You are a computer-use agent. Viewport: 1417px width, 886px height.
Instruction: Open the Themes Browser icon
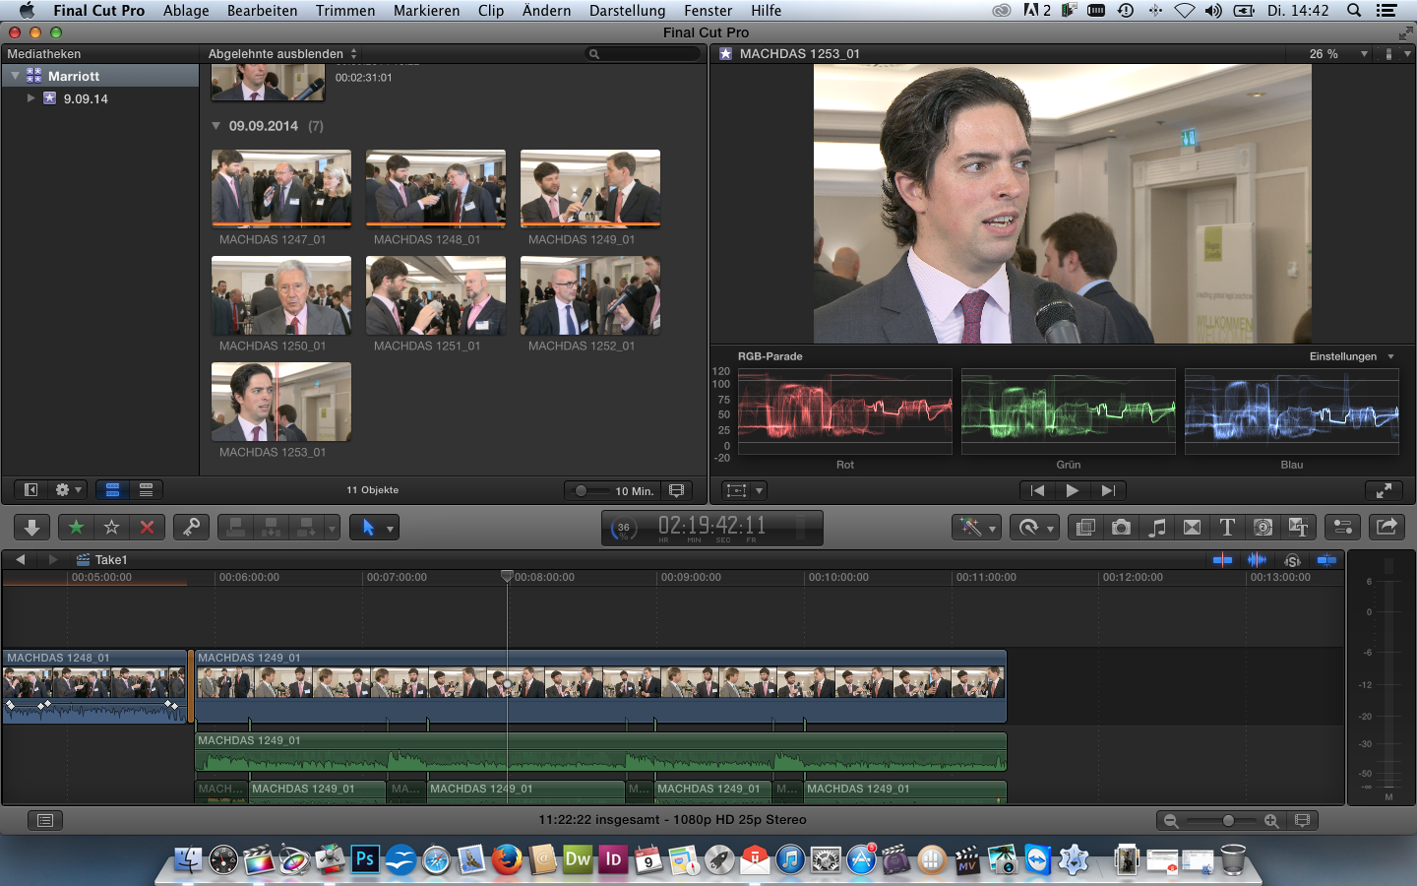(x=1298, y=528)
